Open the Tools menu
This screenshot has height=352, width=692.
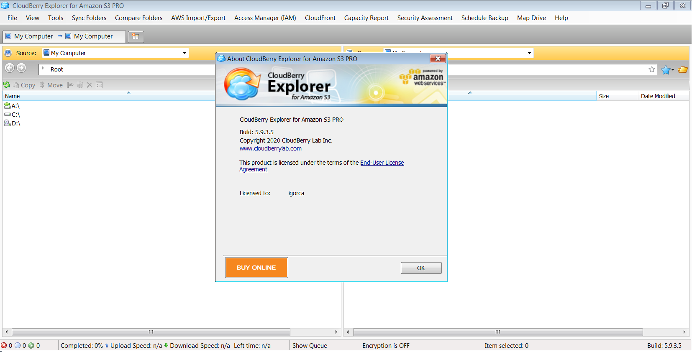(x=55, y=18)
